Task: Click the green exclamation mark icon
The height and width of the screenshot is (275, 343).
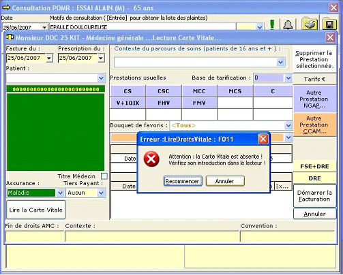Action: (x=272, y=25)
